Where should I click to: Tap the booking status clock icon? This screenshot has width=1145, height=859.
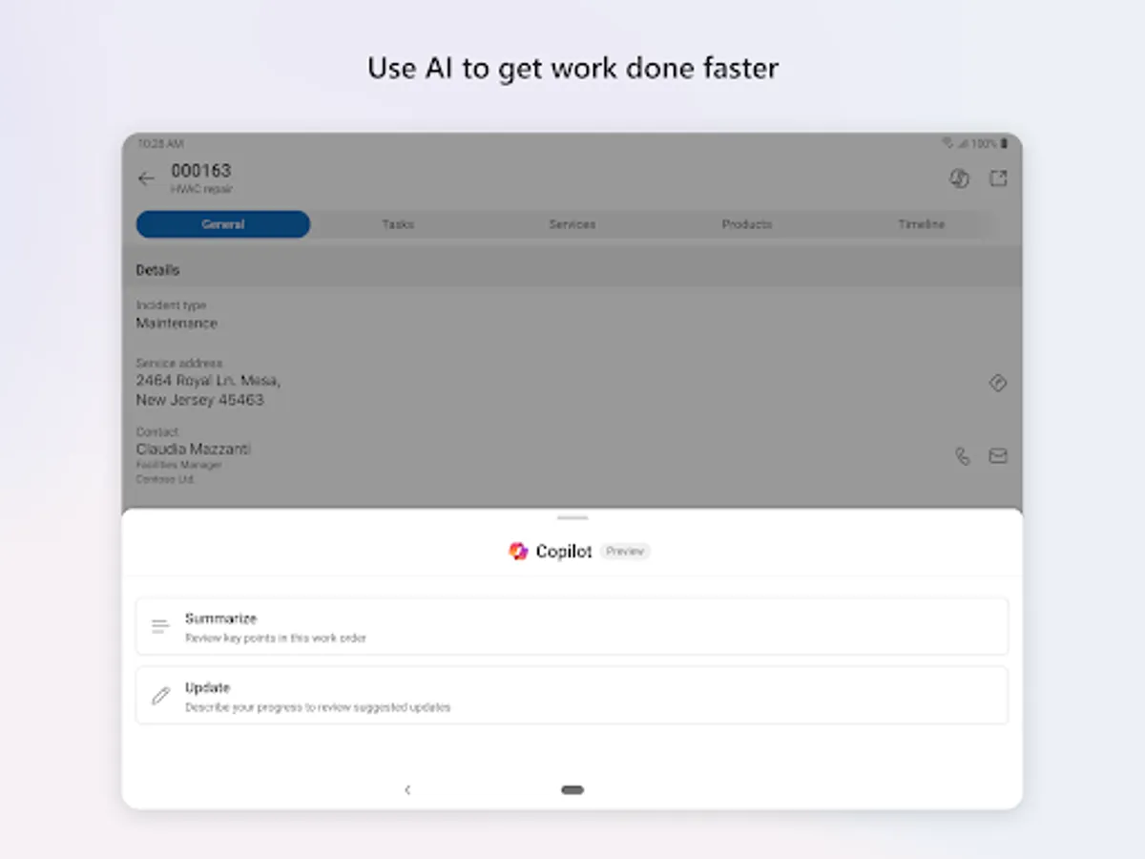point(959,178)
